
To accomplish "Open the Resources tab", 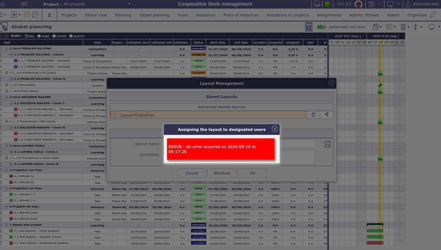I will (205, 15).
